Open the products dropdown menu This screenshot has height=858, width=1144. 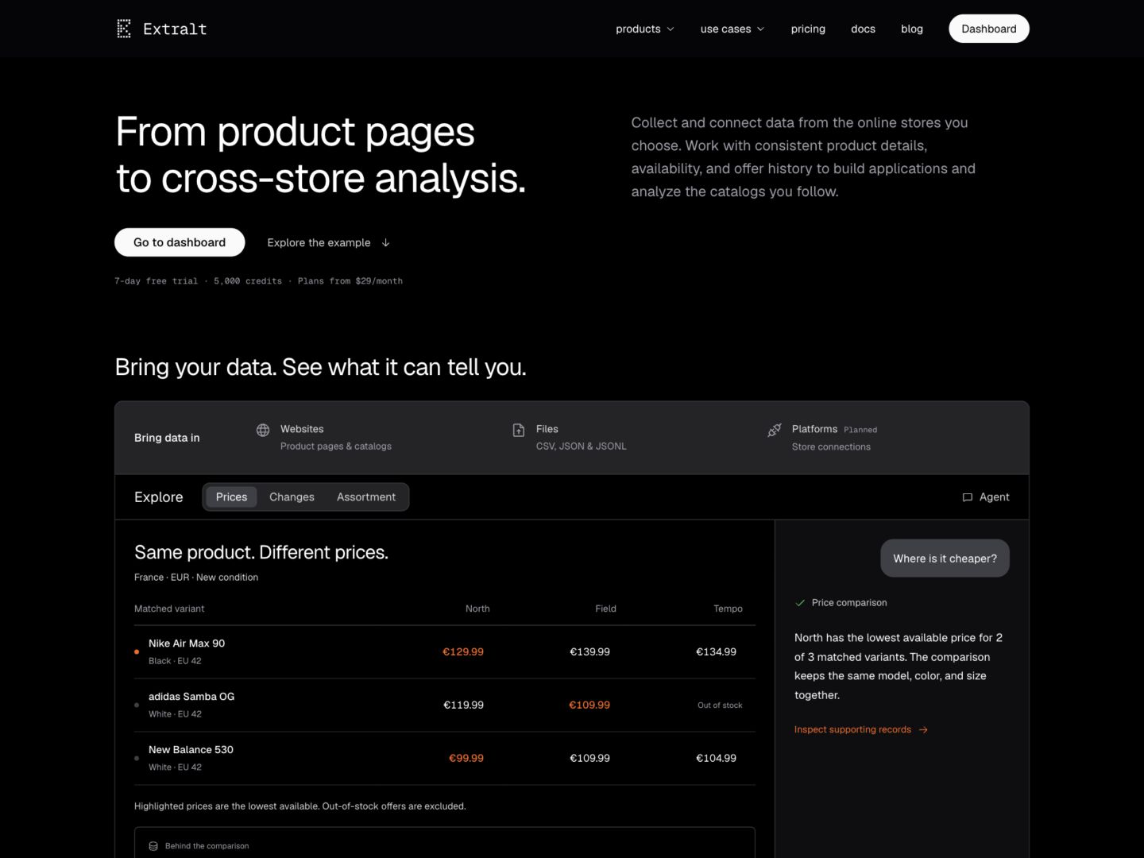[x=645, y=29]
